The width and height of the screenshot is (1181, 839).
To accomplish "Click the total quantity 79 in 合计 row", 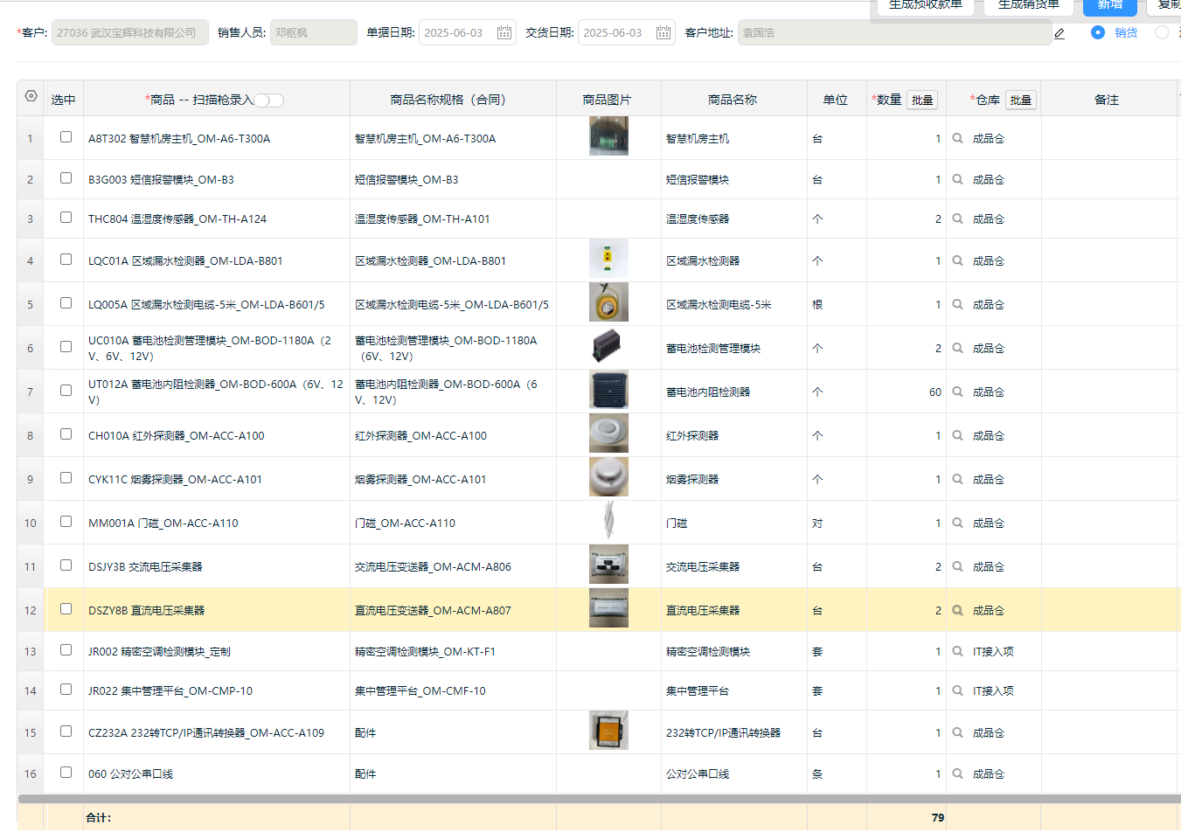I will (x=937, y=818).
